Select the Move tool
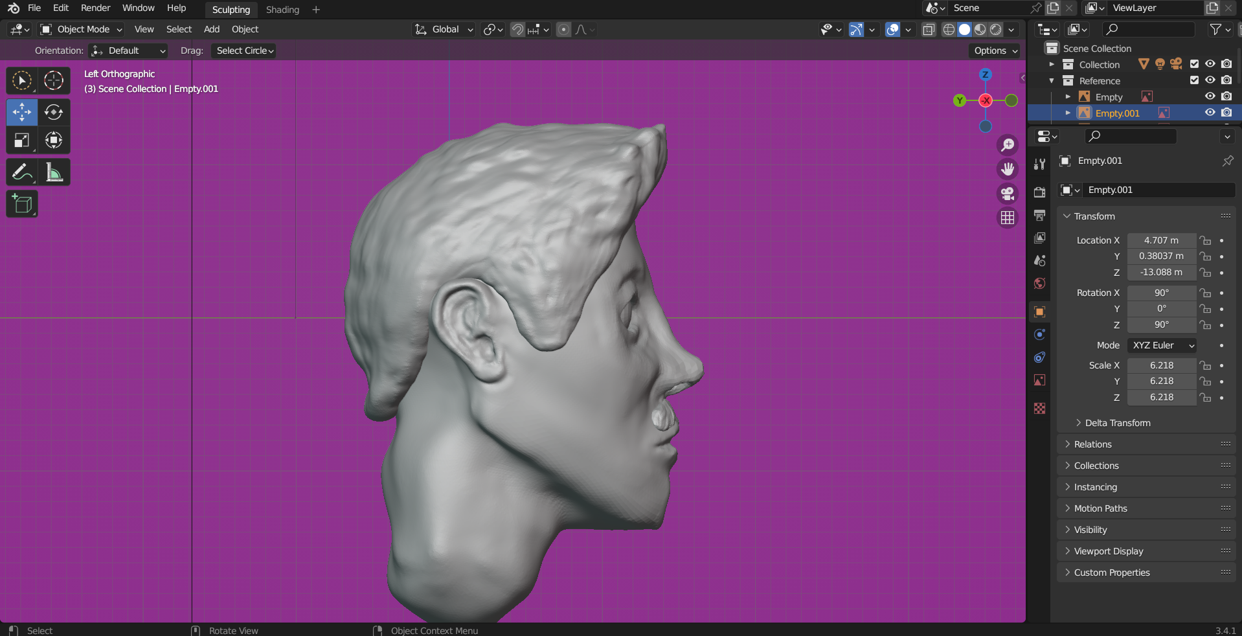The width and height of the screenshot is (1242, 636). (x=22, y=112)
